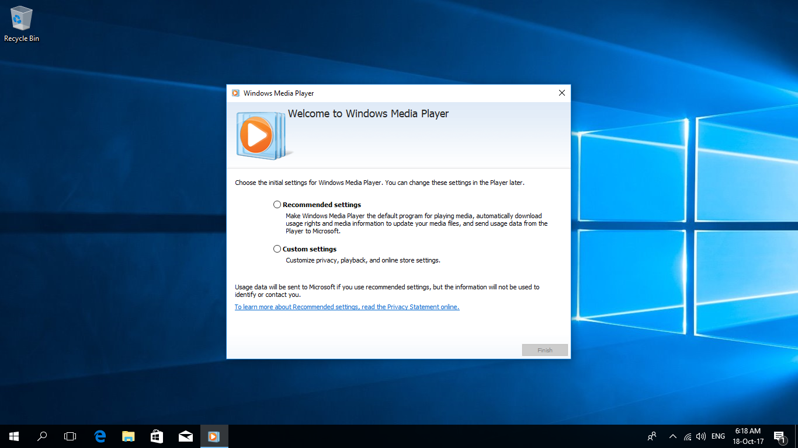Click the Finish button
This screenshot has height=448, width=798.
tap(544, 350)
